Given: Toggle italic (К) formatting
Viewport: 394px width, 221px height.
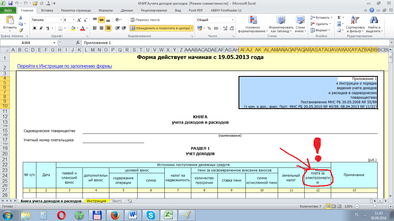Looking at the screenshot, I should pyautogui.click(x=41, y=28).
